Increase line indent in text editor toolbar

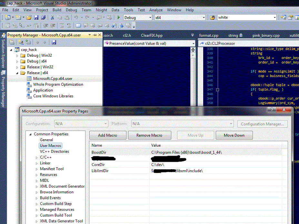coord(53,25)
